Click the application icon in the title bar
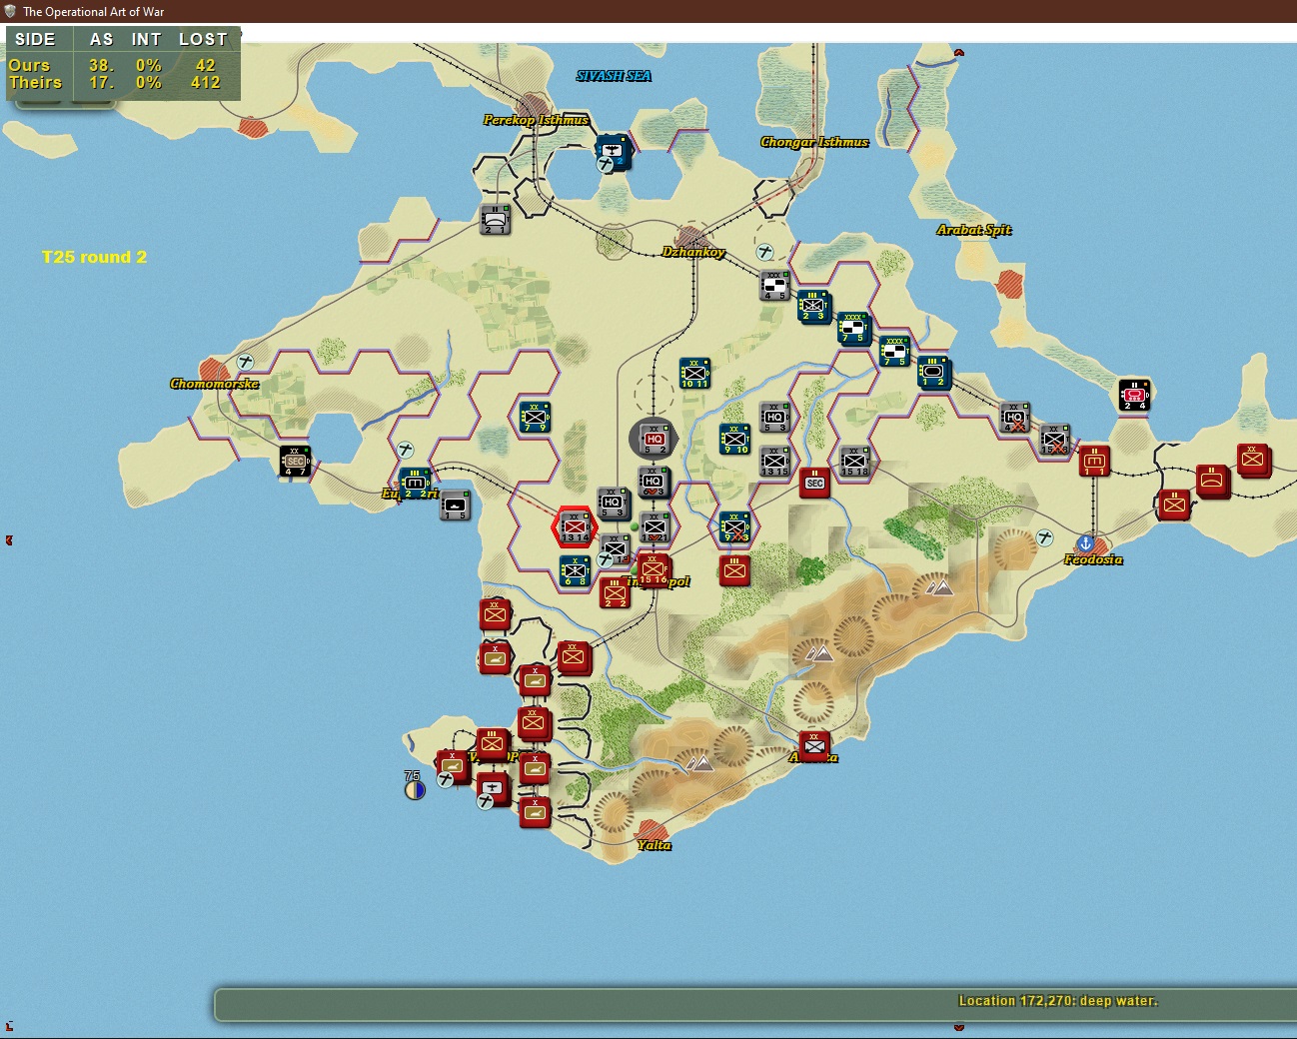 11,11
